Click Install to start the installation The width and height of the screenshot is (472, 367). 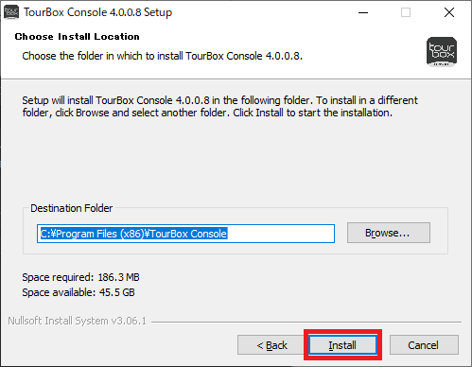point(342,345)
